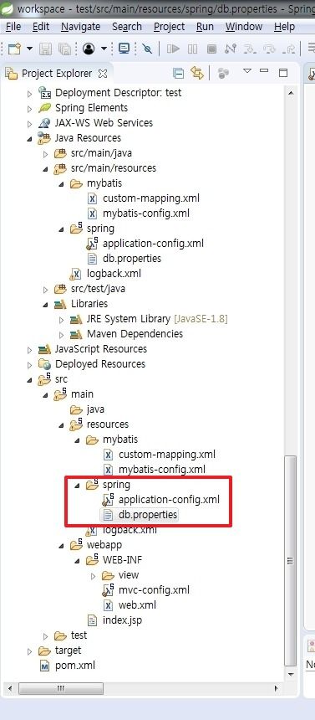Open Project Explorer view menu triangle
The width and height of the screenshot is (315, 720).
[247, 70]
